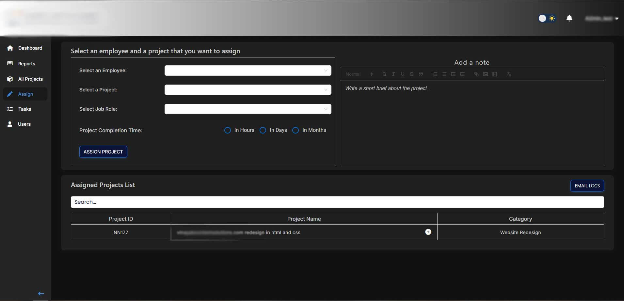This screenshot has width=624, height=301.
Task: Click the Project Name column header
Action: click(x=304, y=219)
